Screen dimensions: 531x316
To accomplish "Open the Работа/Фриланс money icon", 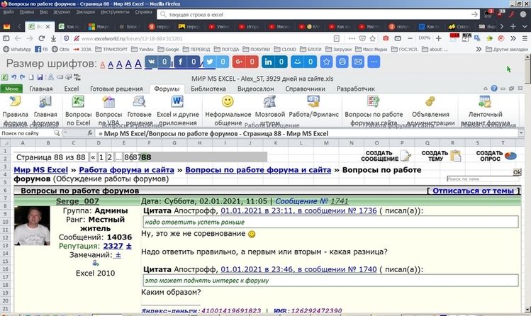I will click(313, 101).
